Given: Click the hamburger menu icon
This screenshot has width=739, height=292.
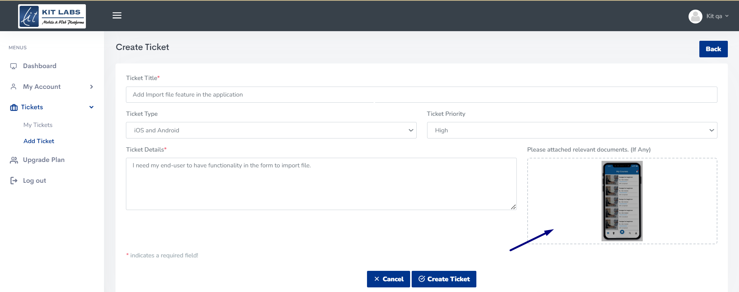Looking at the screenshot, I should point(117,15).
